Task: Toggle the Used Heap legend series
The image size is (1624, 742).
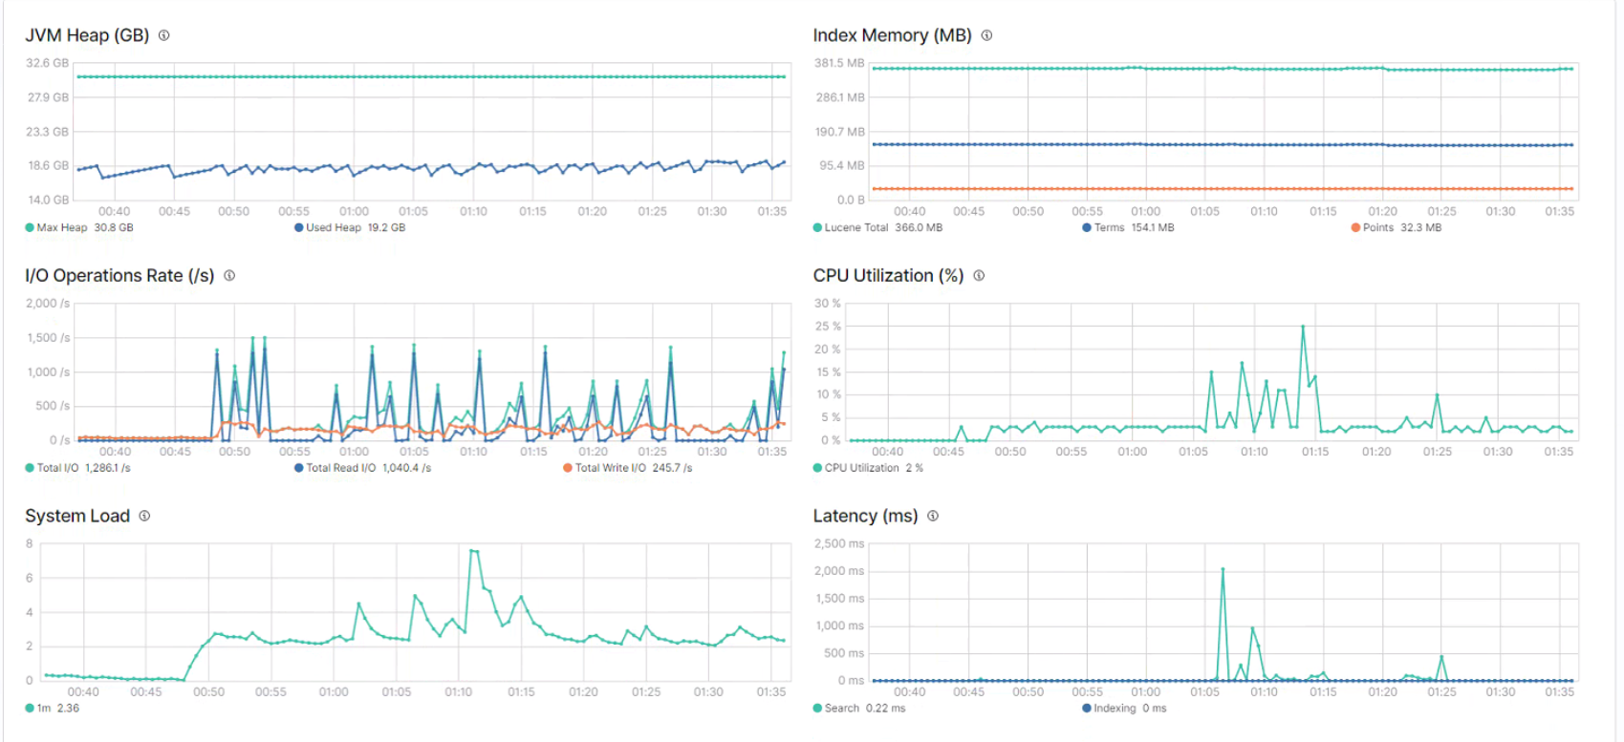Action: [328, 227]
